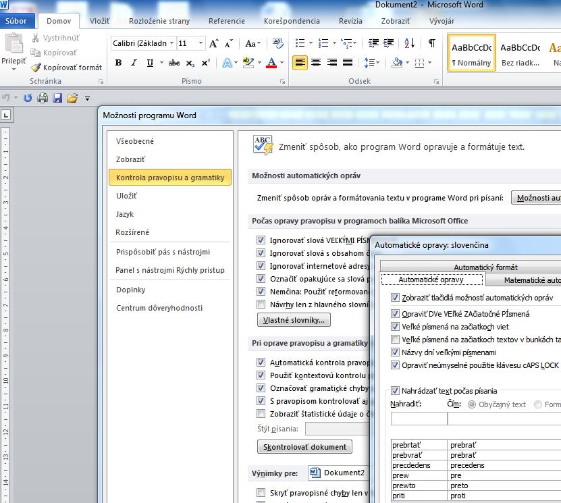Enable Zobraziť štatistické údaje checkbox
Image resolution: width=561 pixels, height=503 pixels.
tap(261, 414)
